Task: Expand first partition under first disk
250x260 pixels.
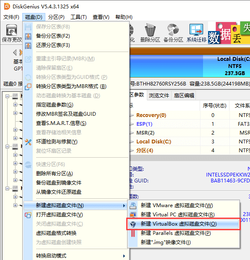Action: 15,105
